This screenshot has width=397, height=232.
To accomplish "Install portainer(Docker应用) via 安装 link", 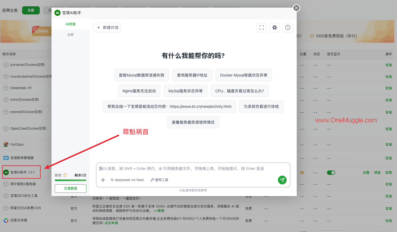I will pos(389,65).
